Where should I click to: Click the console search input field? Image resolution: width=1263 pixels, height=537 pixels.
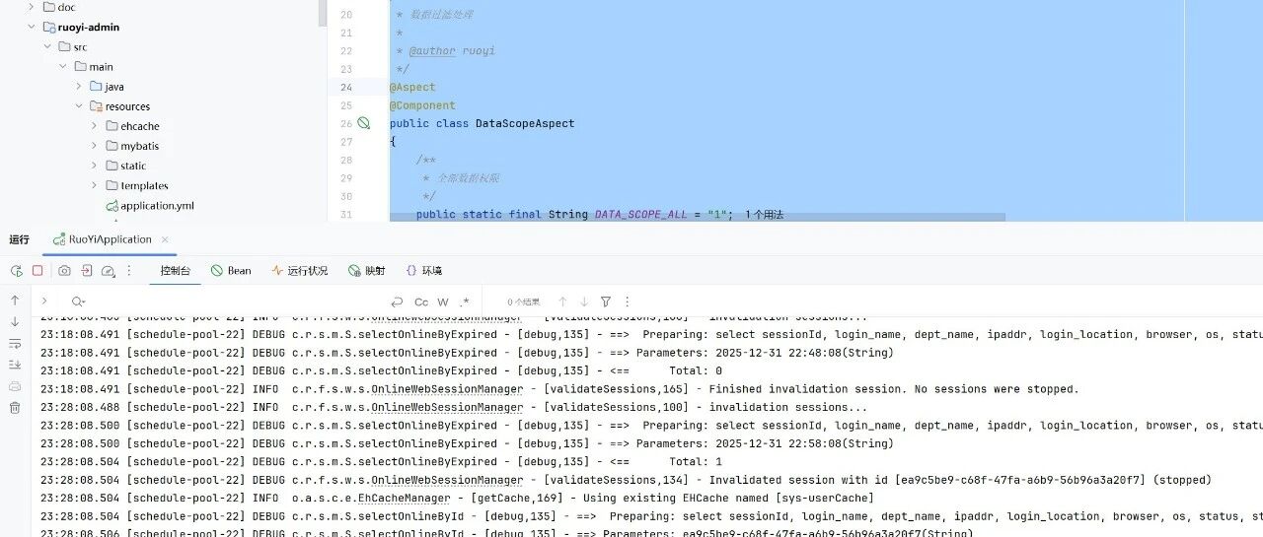(237, 302)
